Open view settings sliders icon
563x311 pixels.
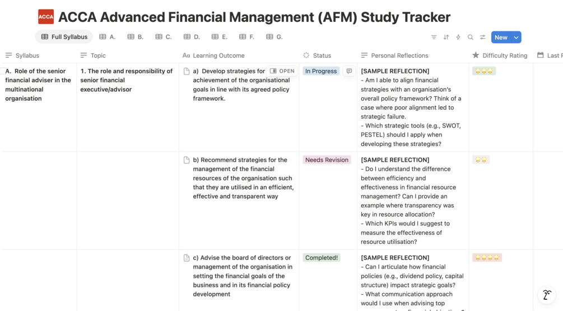482,37
